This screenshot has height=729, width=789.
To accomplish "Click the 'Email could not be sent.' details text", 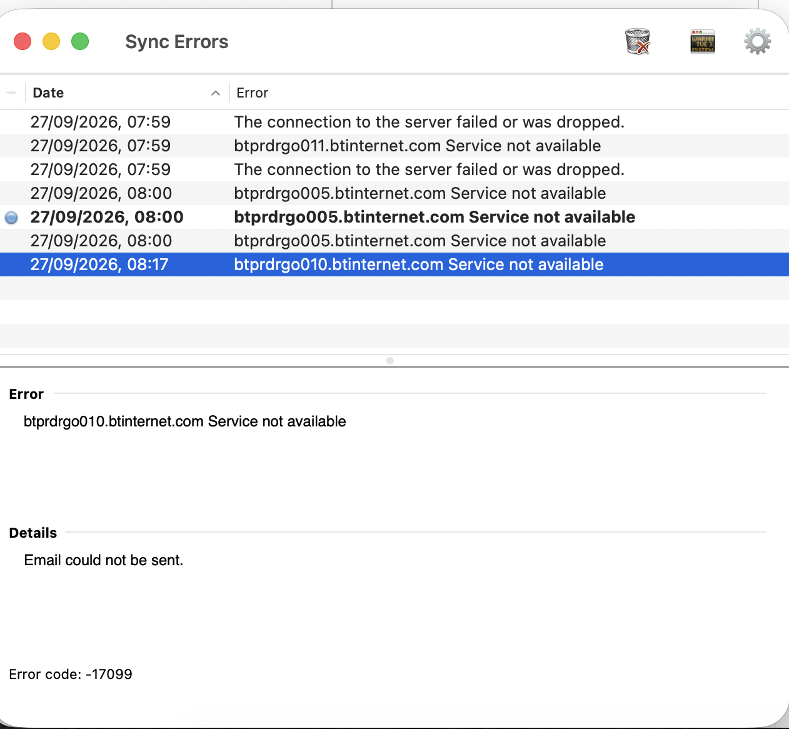I will click(104, 560).
